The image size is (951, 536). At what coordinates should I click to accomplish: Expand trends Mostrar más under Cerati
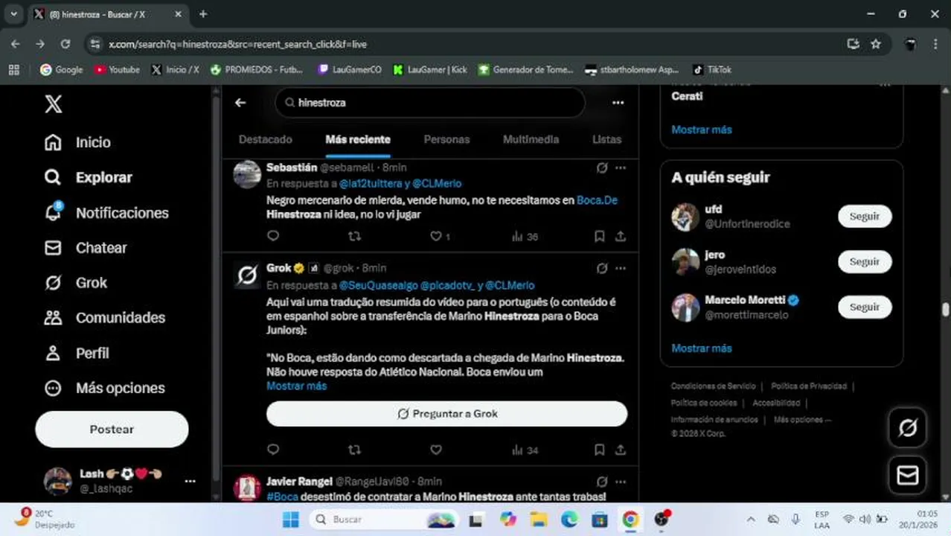pos(702,130)
